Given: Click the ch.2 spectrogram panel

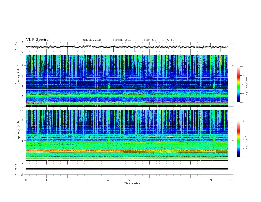Looking at the screenshot, I should [x=127, y=135].
